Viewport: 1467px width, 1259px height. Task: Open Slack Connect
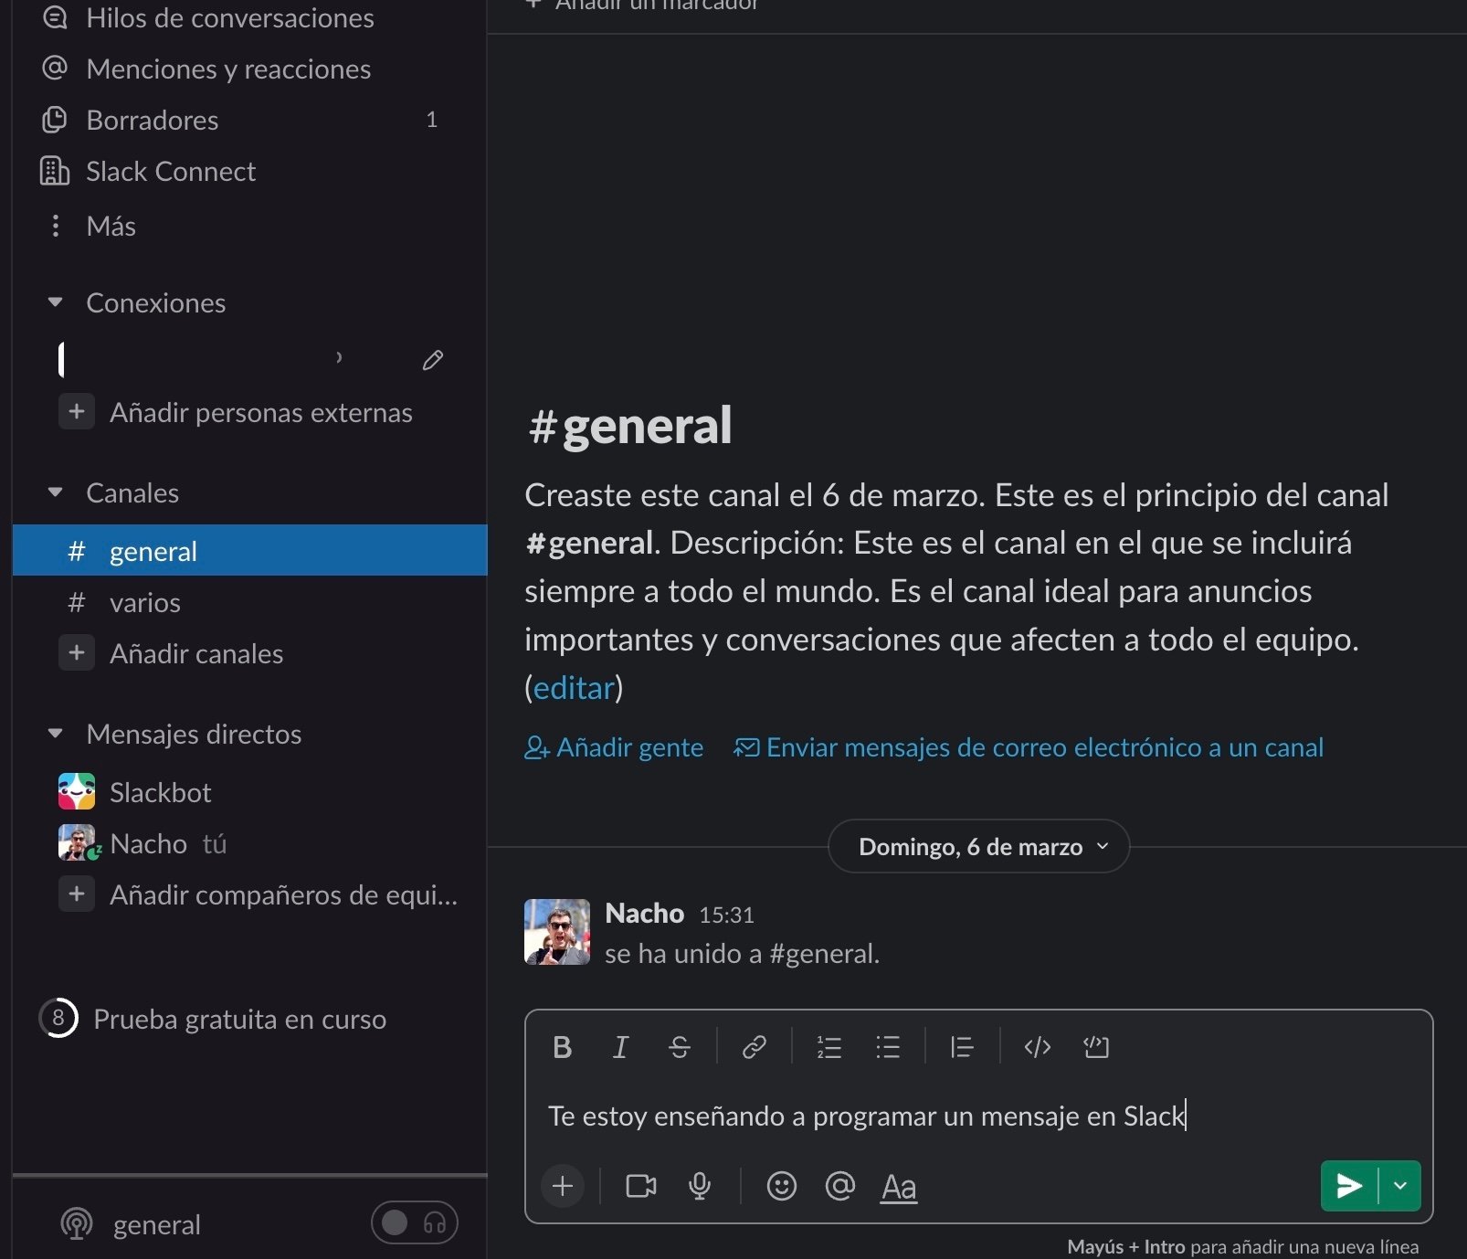pos(250,171)
